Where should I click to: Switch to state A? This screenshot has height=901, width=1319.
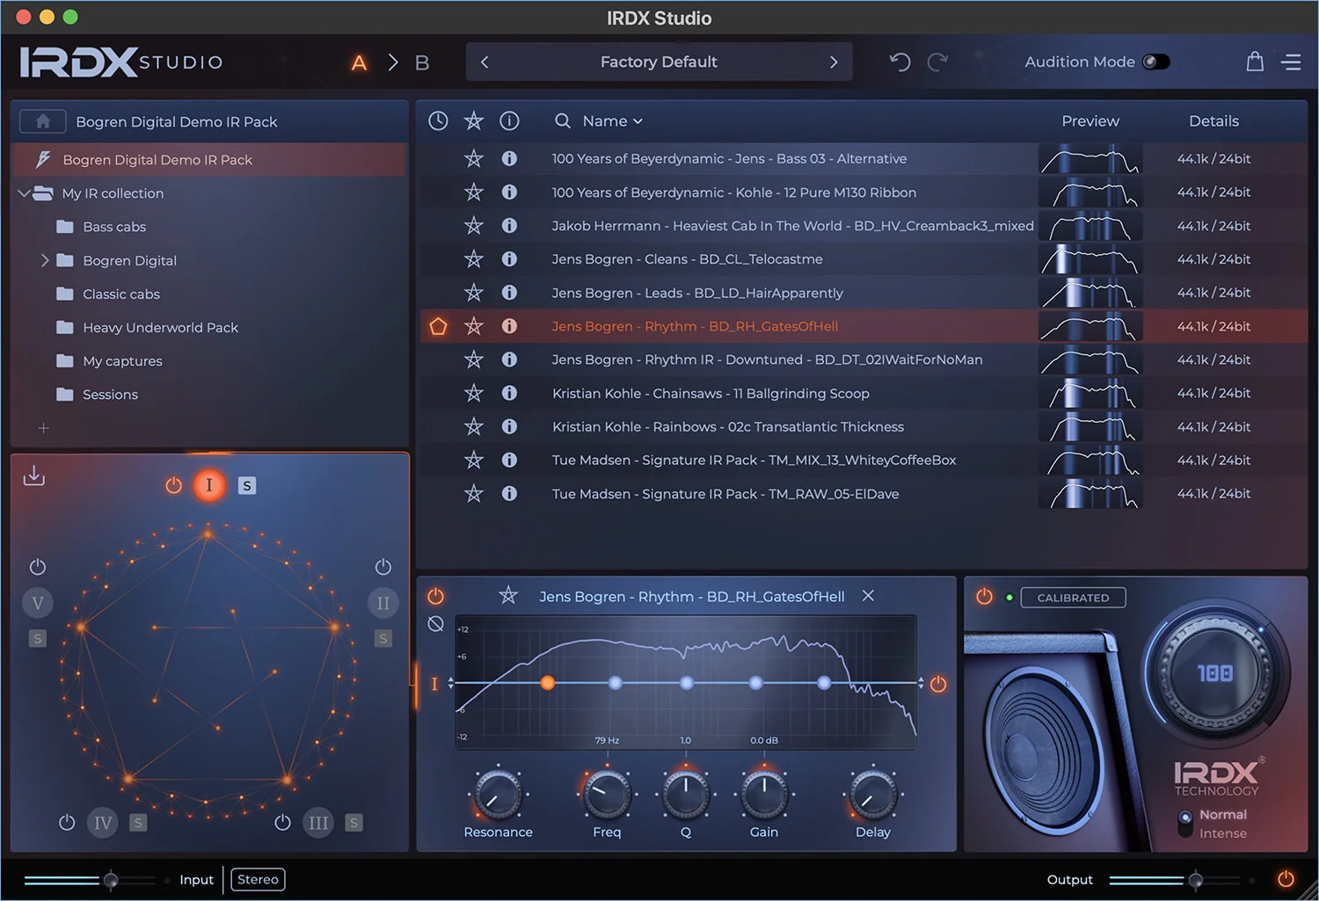point(359,62)
